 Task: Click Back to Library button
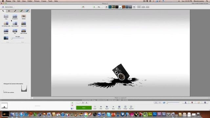click(x=8, y=7)
